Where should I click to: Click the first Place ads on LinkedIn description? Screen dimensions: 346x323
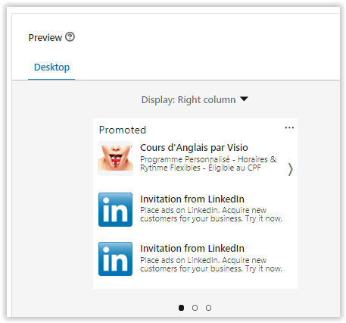(x=211, y=215)
